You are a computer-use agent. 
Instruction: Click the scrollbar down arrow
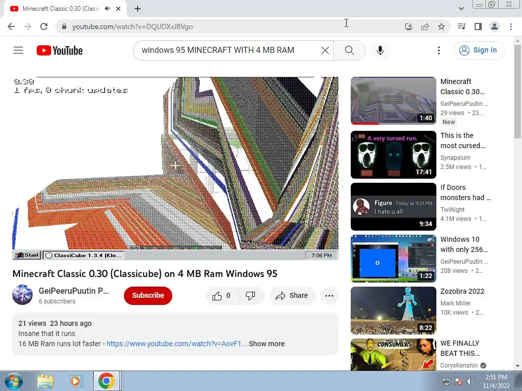[x=518, y=367]
